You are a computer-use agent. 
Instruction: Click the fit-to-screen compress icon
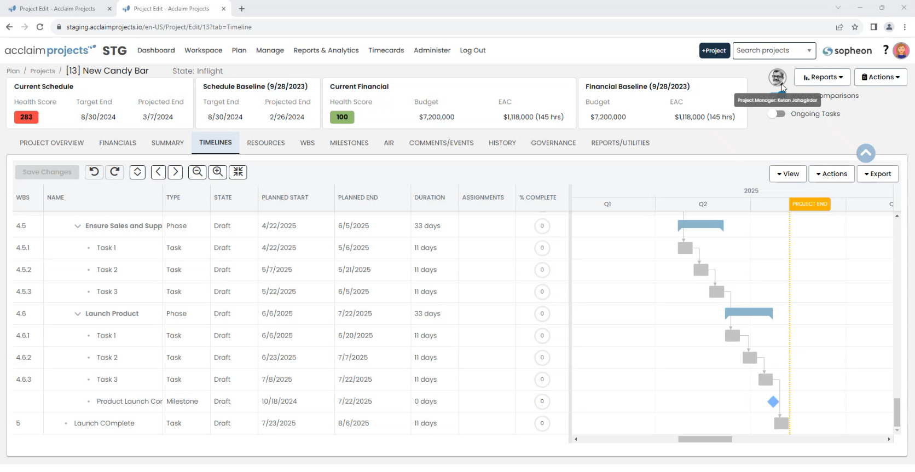click(238, 172)
